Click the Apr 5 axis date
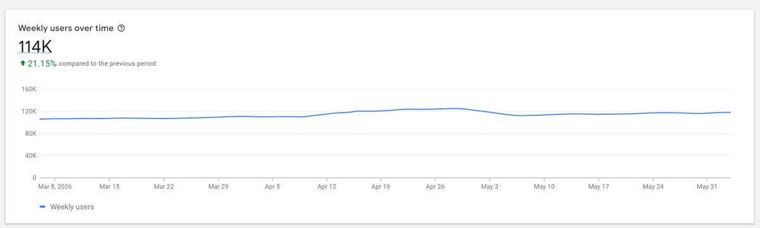The height and width of the screenshot is (228, 760). (x=272, y=187)
